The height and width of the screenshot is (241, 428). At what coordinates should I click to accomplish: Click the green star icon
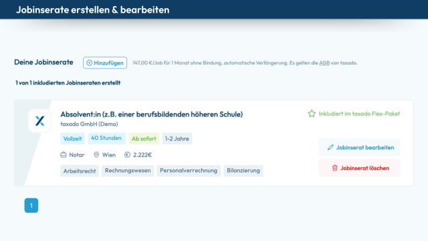click(x=312, y=114)
